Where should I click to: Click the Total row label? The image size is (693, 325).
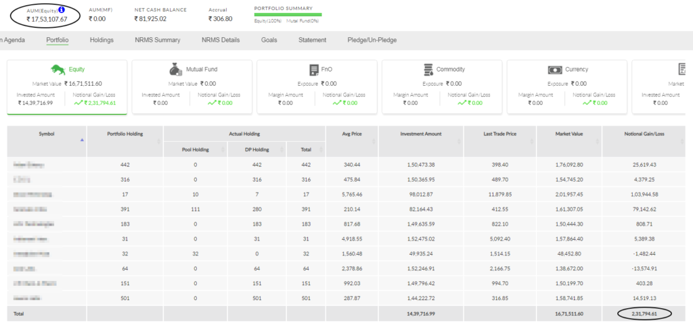[18, 314]
